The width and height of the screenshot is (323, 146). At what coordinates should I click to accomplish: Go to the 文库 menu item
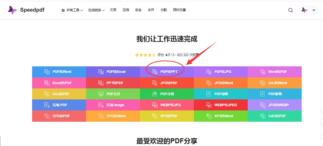click(x=113, y=10)
